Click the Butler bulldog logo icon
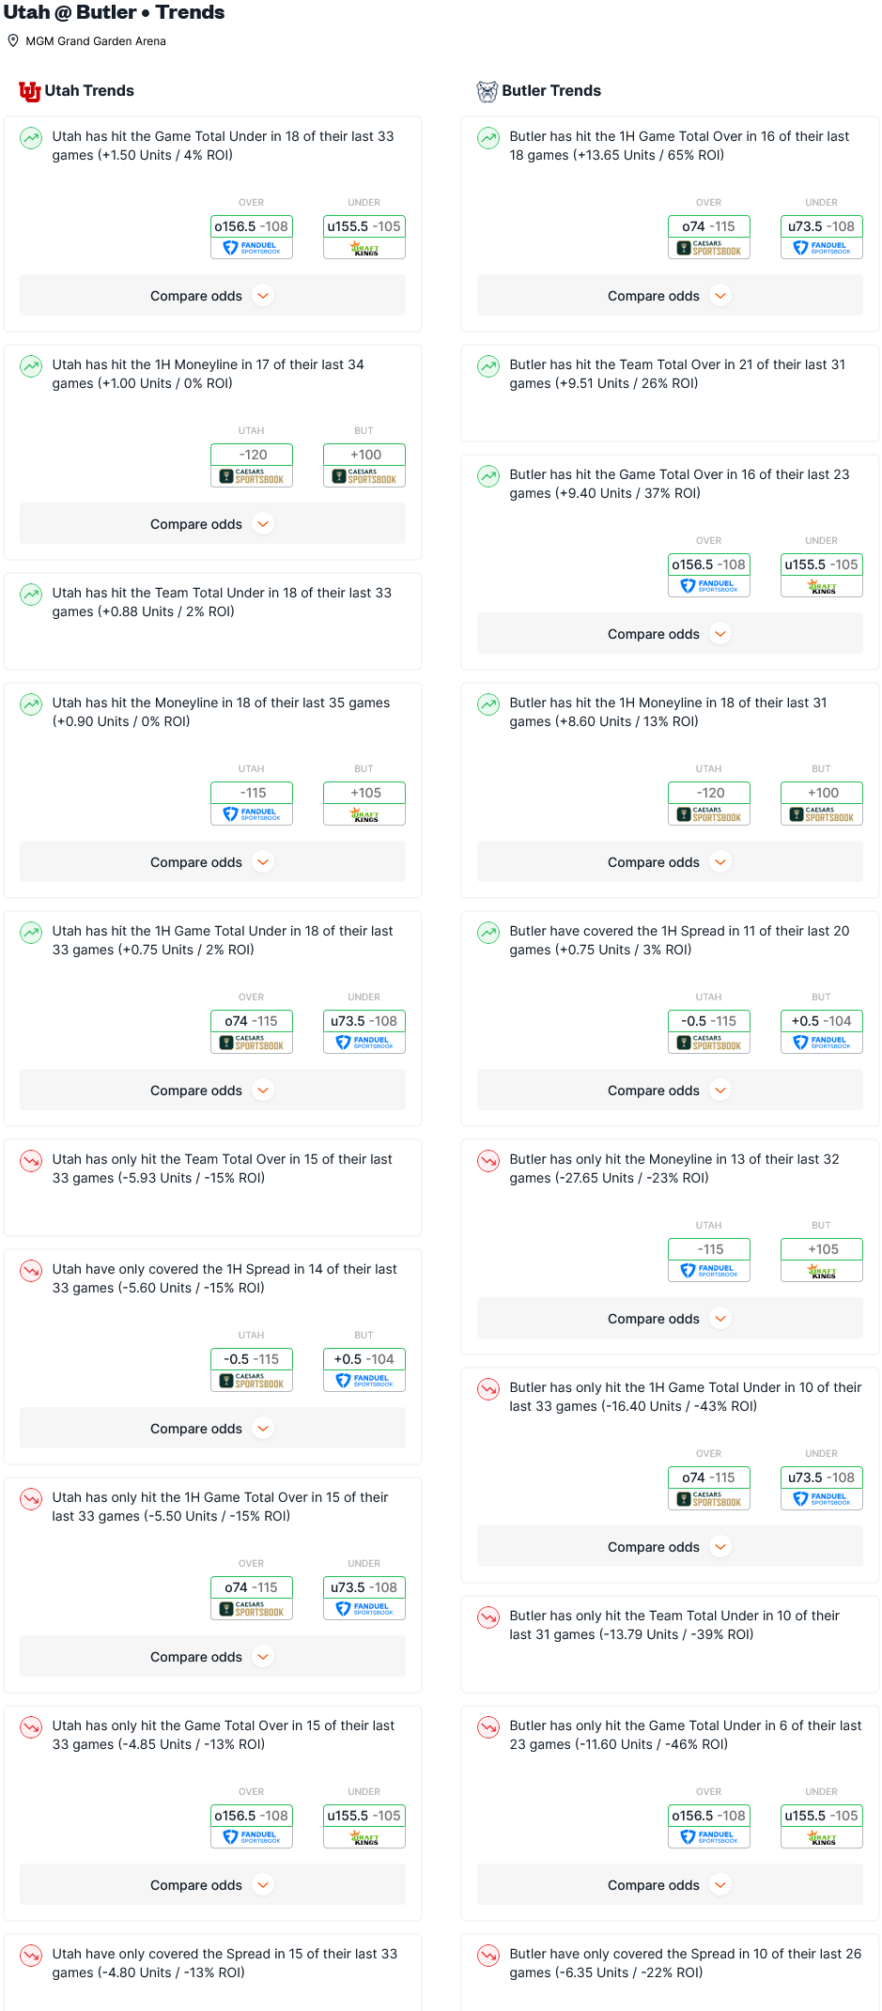This screenshot has height=2011, width=882. (487, 91)
